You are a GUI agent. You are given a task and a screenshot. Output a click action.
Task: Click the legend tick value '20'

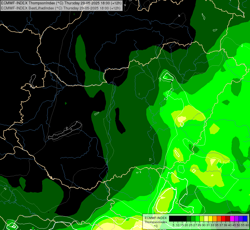pyautogui.click(x=186, y=225)
